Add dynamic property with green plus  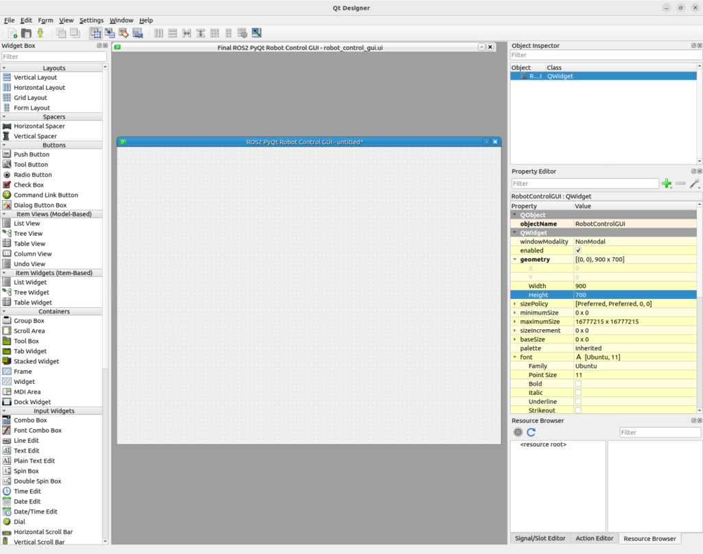pyautogui.click(x=667, y=184)
